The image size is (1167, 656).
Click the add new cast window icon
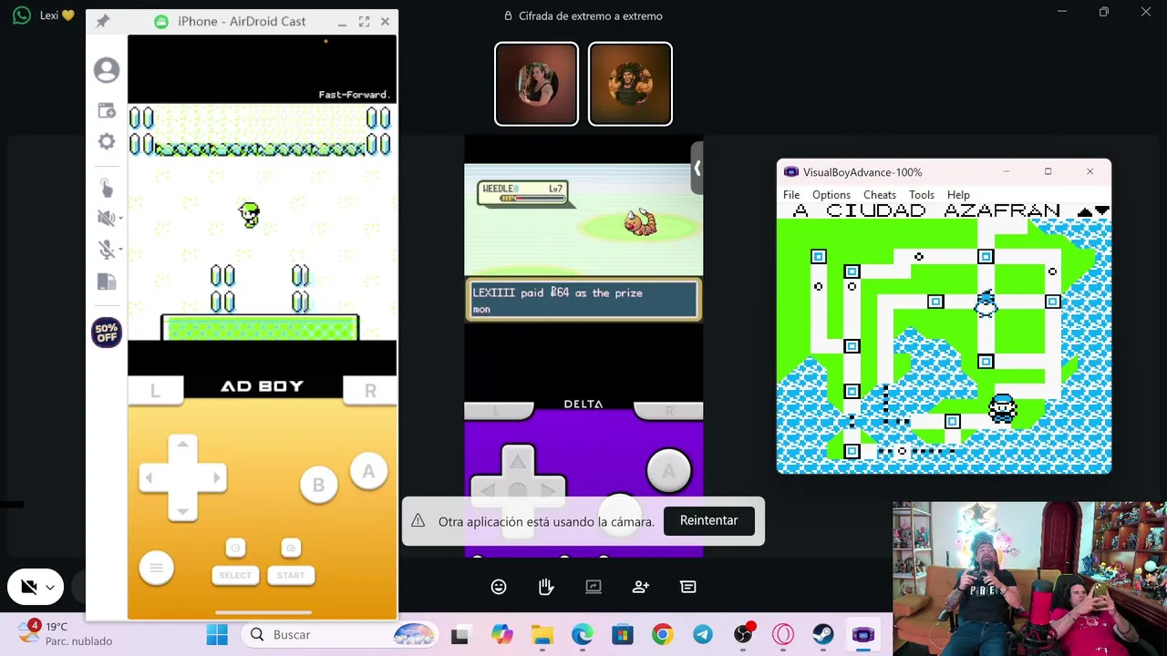(107, 111)
